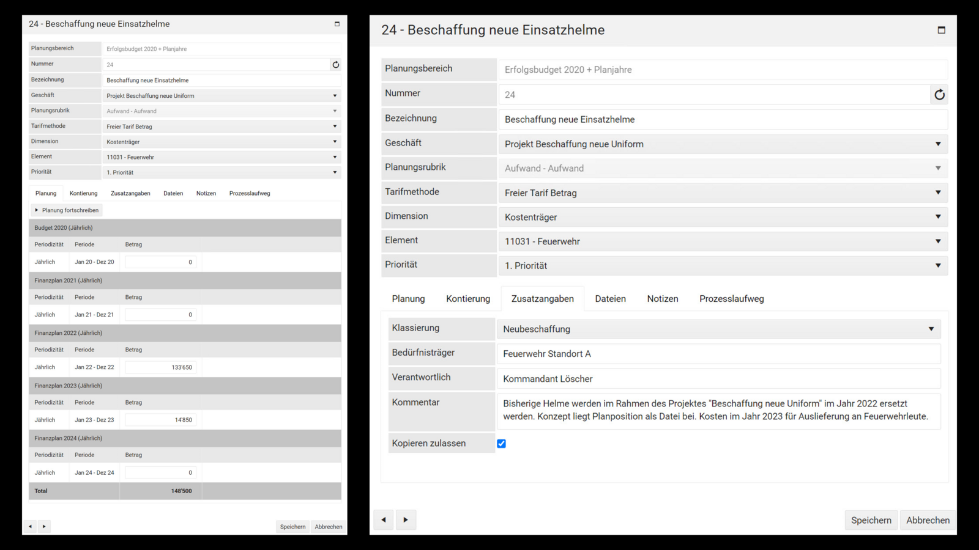Open Tarifmethode dropdown in right dialog

click(723, 193)
